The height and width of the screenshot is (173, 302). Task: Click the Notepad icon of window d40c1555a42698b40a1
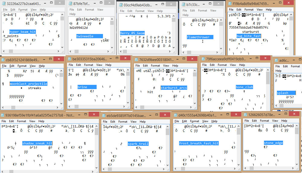pyautogui.click(x=175, y=115)
